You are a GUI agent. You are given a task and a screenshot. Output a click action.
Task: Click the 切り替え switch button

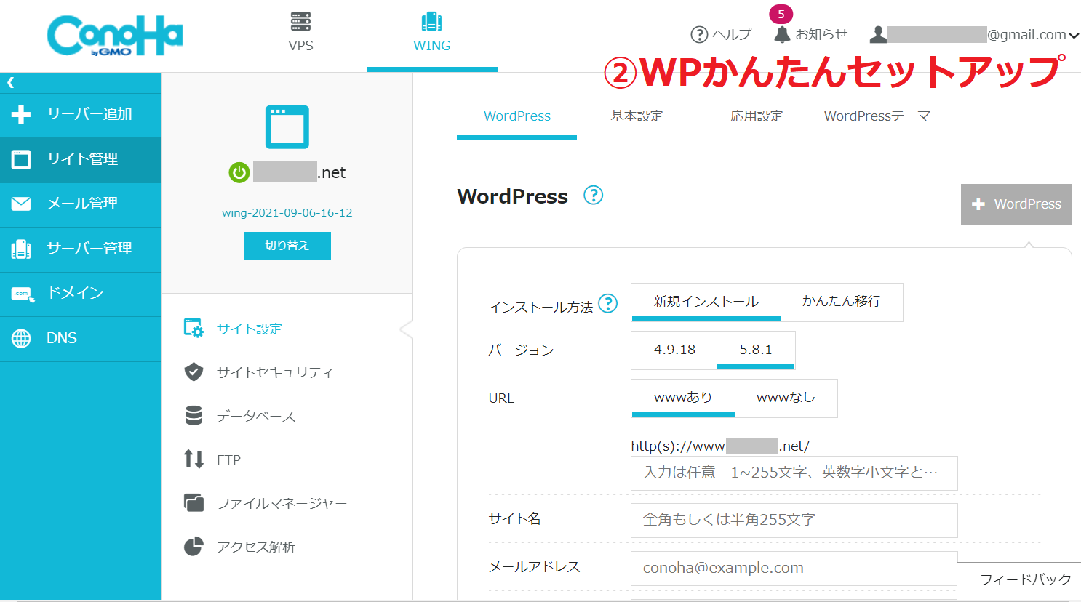(x=287, y=246)
